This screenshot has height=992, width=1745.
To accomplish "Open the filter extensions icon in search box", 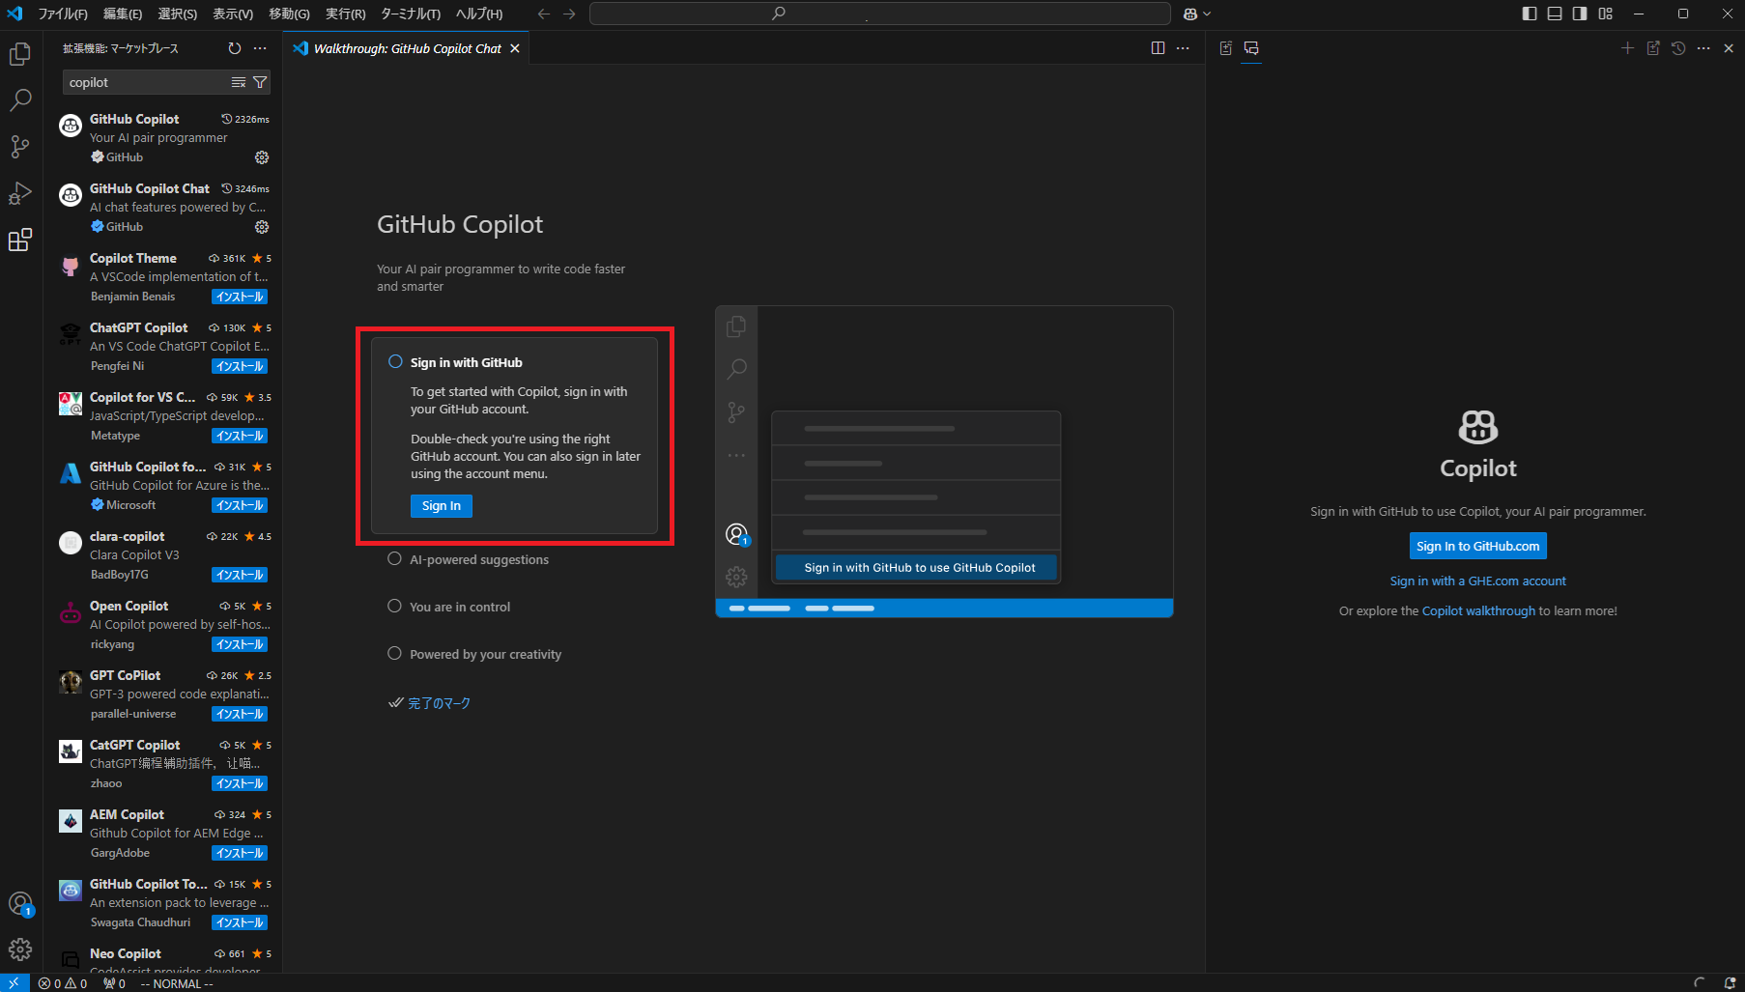I will pyautogui.click(x=260, y=82).
